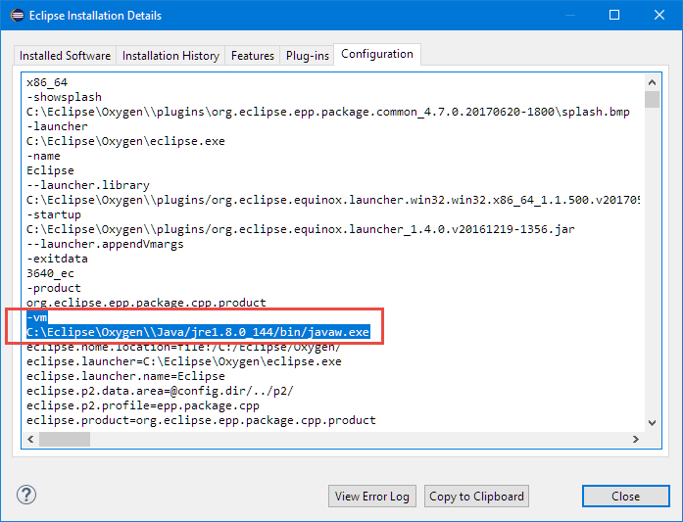Select the Features tab
683x522 pixels.
[x=253, y=56]
